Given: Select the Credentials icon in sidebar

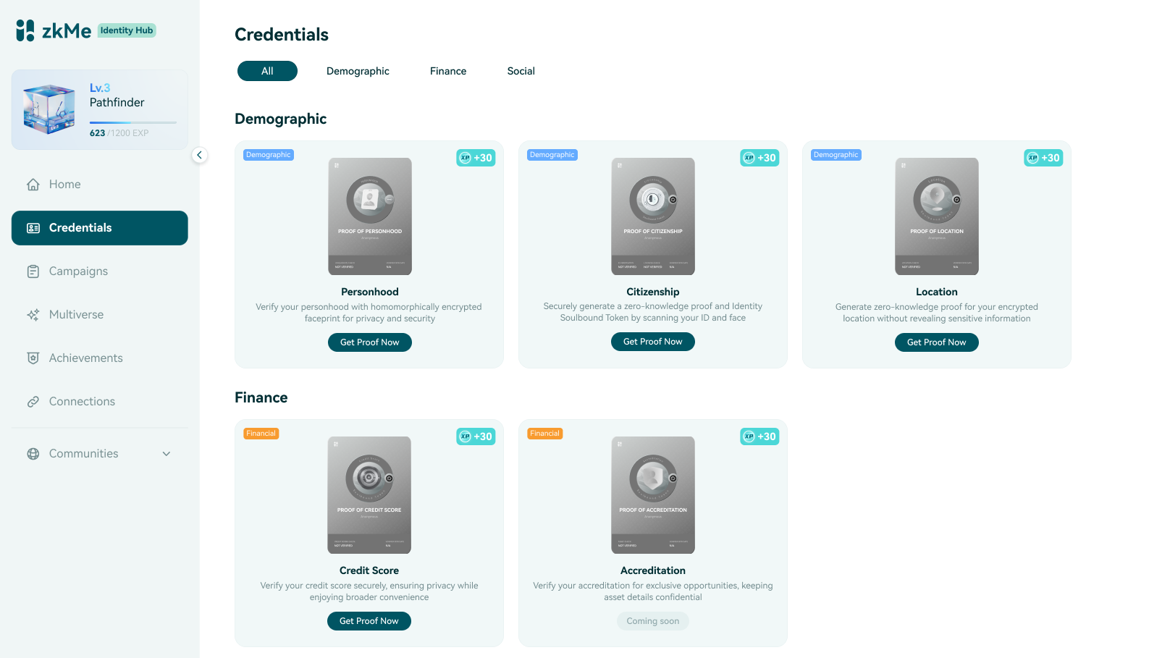Looking at the screenshot, I should click(x=33, y=227).
